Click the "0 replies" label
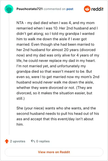Screen dimensions: 108x161 point(43,141)
